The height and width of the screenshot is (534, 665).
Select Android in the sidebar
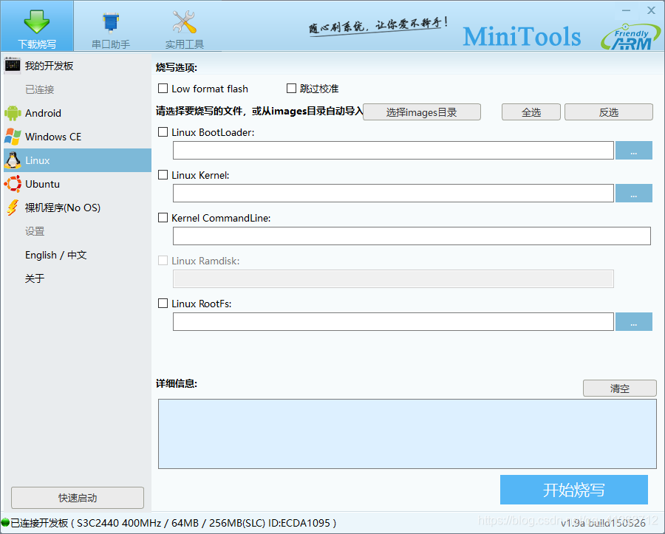coord(78,113)
